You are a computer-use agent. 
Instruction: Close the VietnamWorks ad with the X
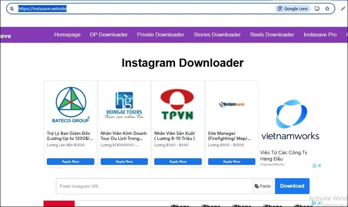click(319, 166)
